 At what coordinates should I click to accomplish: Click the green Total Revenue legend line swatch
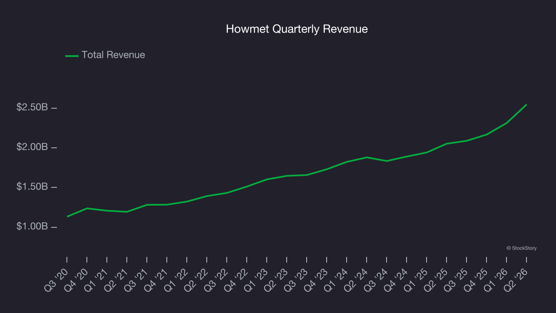pos(72,56)
